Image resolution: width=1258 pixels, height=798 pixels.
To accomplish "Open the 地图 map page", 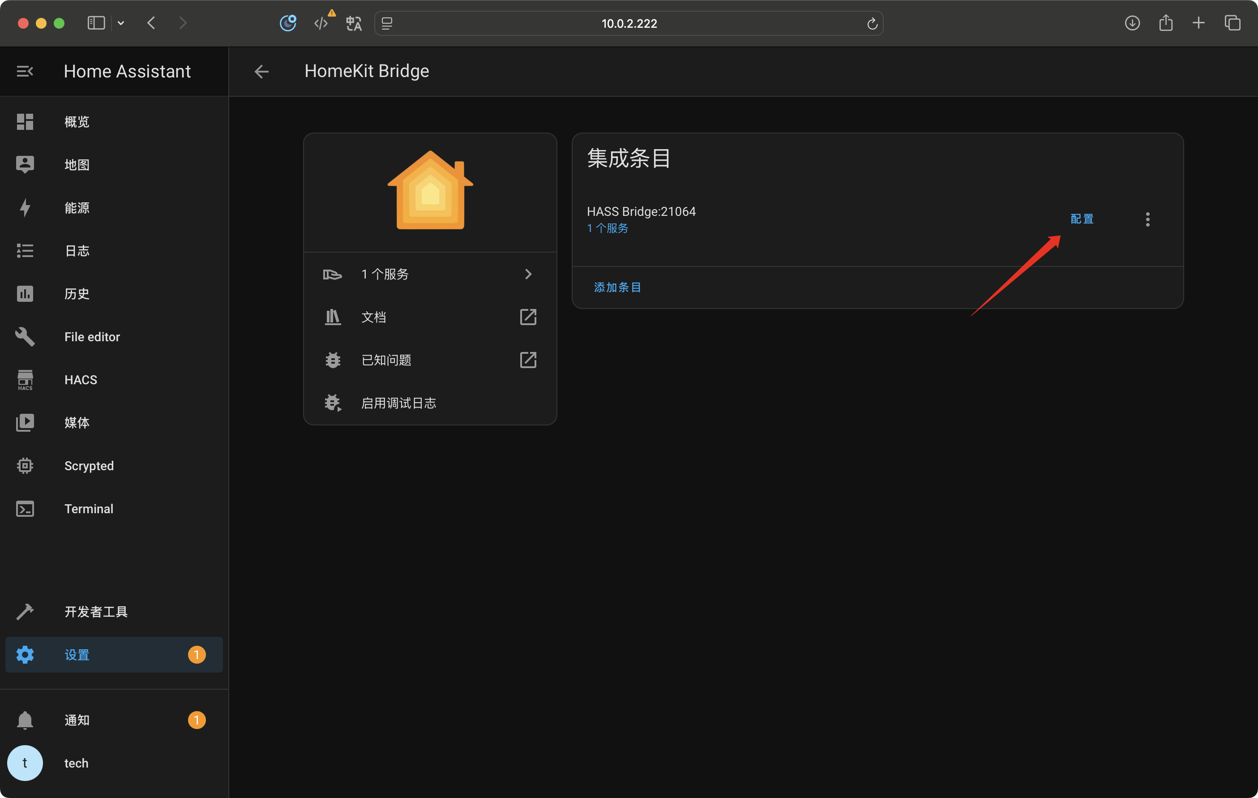I will 114,165.
